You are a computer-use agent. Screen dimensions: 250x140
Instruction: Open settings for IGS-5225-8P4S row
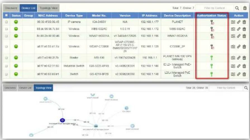(x=233, y=66)
